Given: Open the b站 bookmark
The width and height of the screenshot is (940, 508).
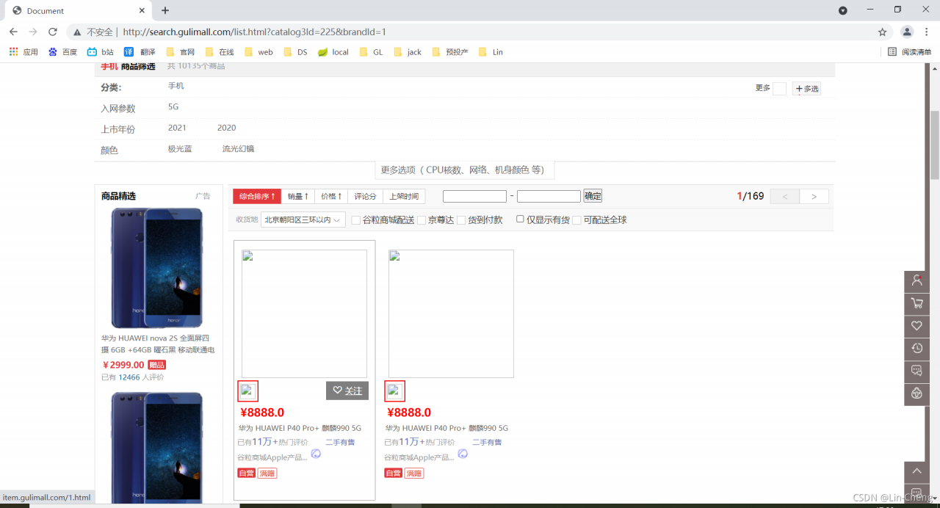Looking at the screenshot, I should tap(101, 52).
